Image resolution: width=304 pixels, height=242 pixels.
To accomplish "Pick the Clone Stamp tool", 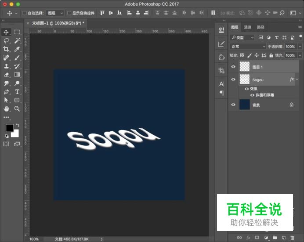I will [6, 66].
